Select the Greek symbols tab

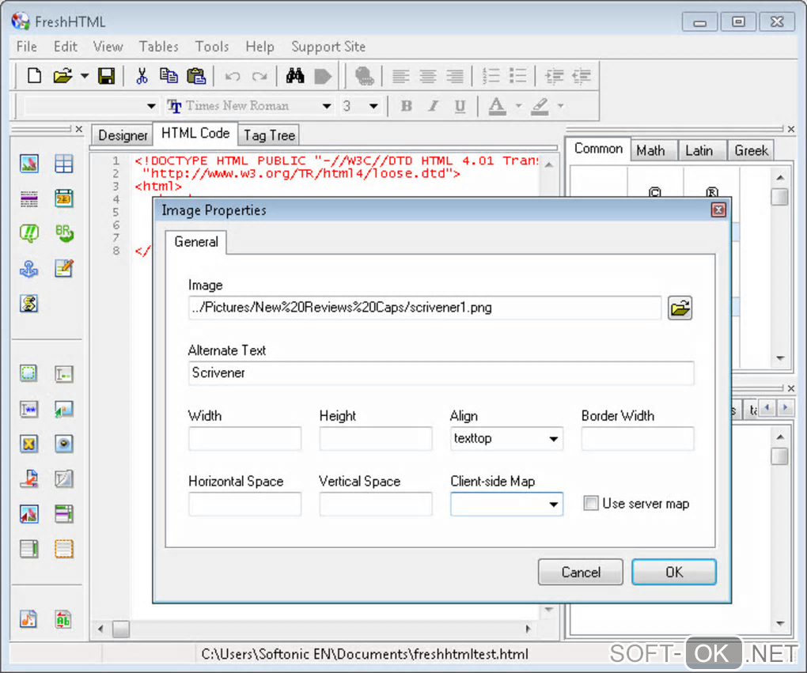pyautogui.click(x=751, y=151)
